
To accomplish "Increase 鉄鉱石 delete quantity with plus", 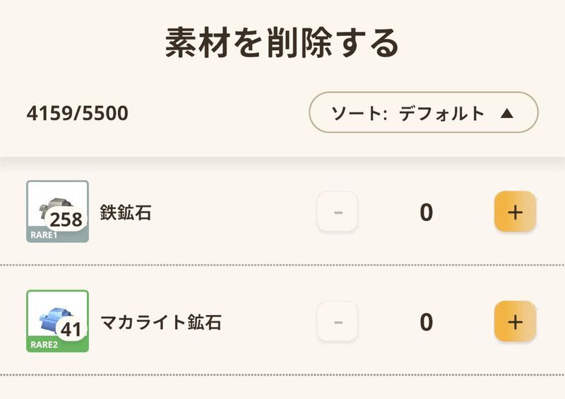I will point(515,212).
